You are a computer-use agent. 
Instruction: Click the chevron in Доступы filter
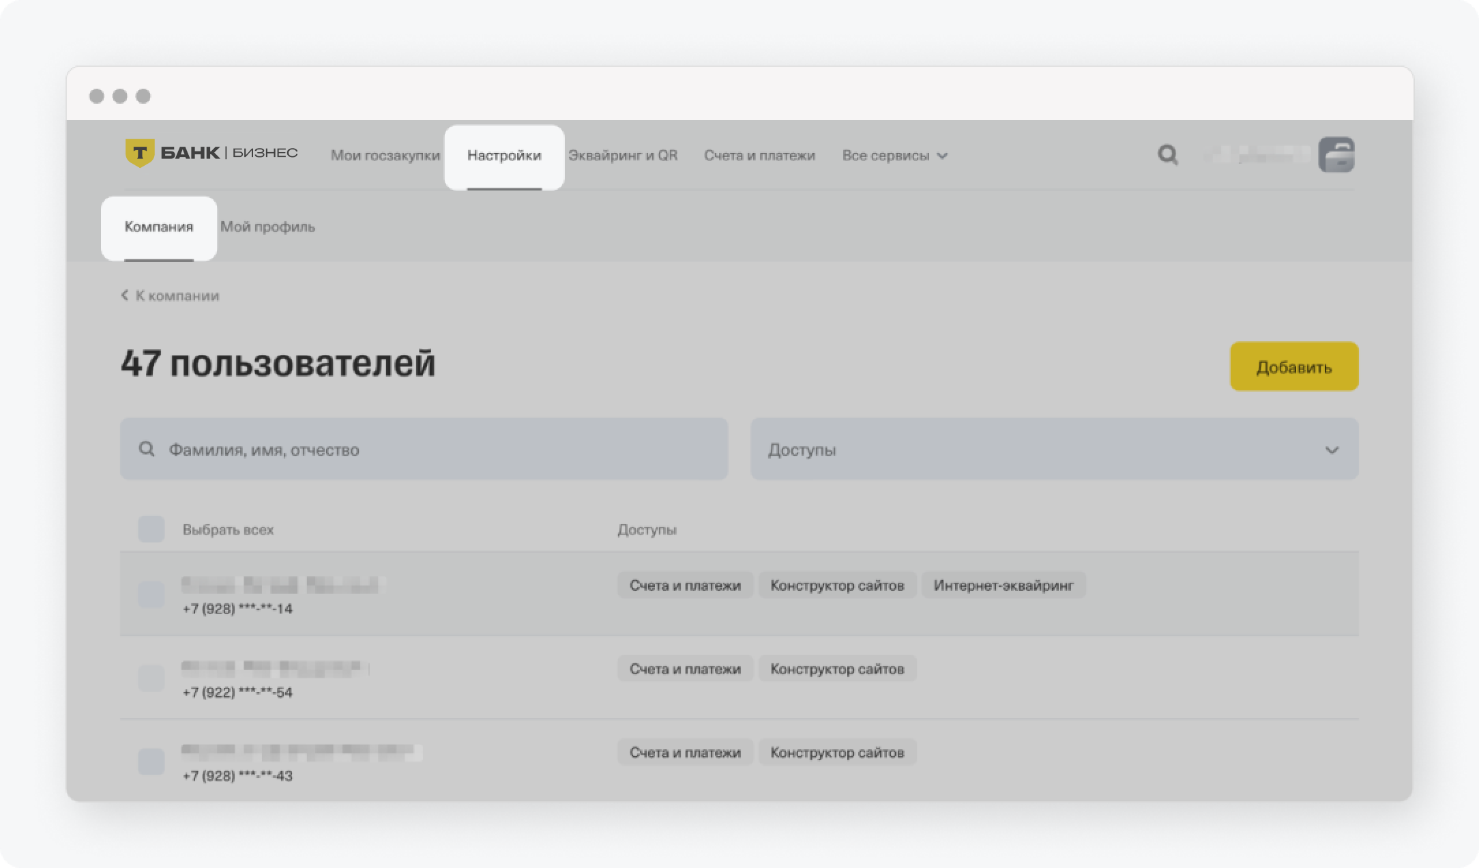(1332, 450)
